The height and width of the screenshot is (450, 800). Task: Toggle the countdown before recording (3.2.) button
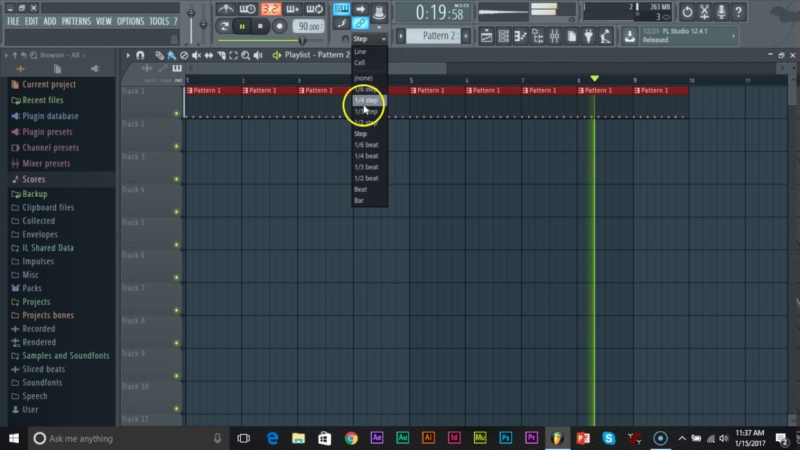271,9
